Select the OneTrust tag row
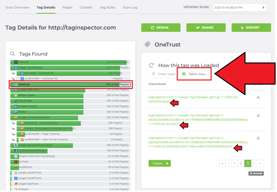277x192 pixels. coord(70,85)
